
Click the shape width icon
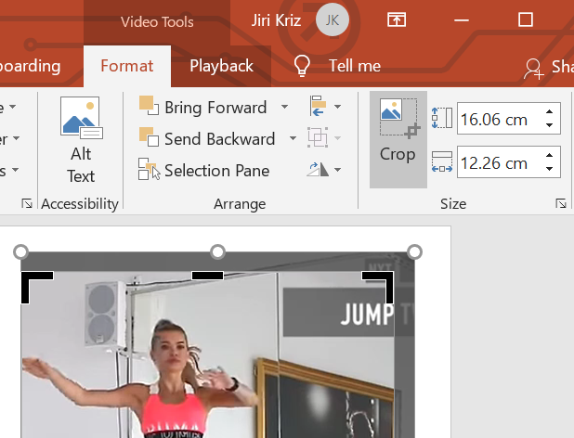click(x=442, y=161)
